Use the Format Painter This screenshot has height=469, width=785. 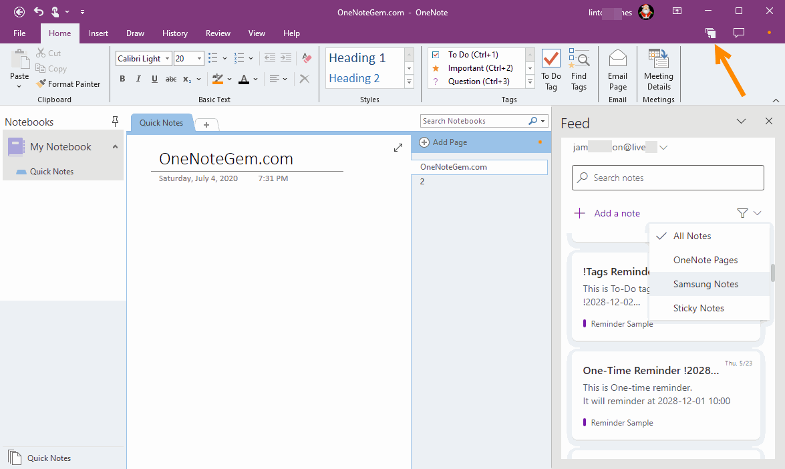tap(69, 84)
